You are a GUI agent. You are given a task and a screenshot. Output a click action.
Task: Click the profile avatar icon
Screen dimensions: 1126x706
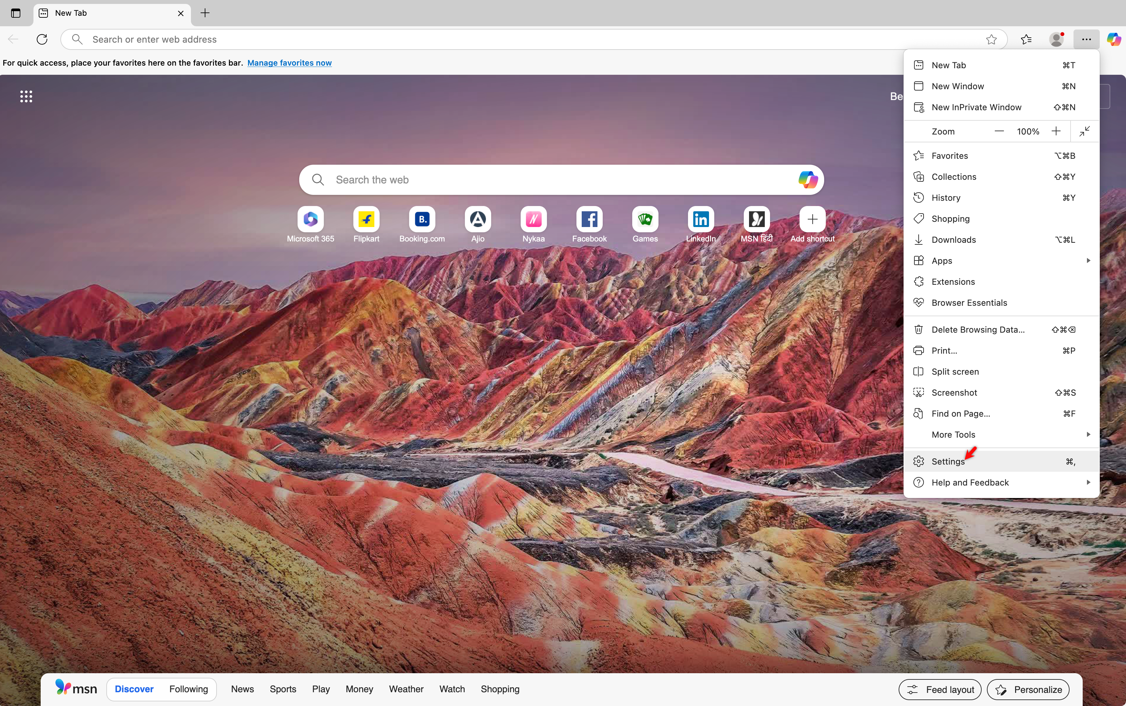(x=1056, y=39)
